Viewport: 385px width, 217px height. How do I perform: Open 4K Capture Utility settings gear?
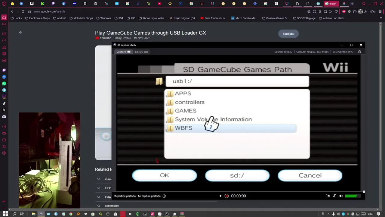click(359, 52)
